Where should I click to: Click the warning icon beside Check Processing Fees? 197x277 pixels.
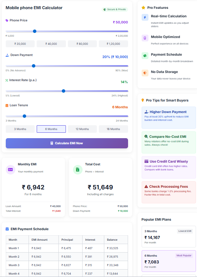pyautogui.click(x=146, y=186)
